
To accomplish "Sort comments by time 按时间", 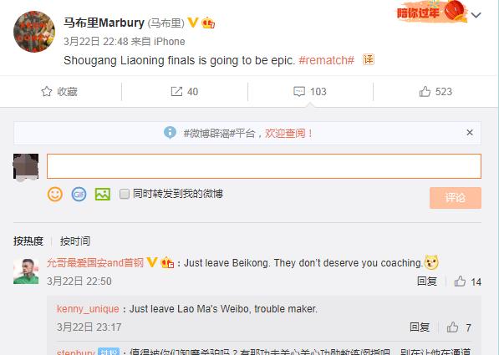I will (75, 241).
